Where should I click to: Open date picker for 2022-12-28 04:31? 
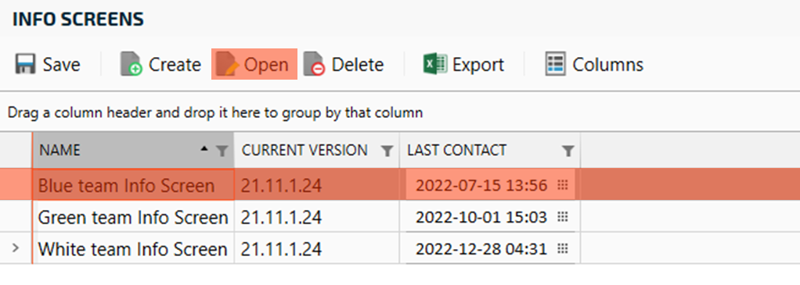tap(563, 249)
